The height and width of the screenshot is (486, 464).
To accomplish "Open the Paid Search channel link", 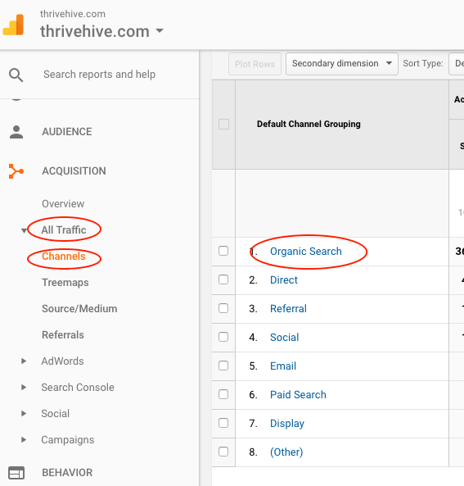I will coord(298,394).
